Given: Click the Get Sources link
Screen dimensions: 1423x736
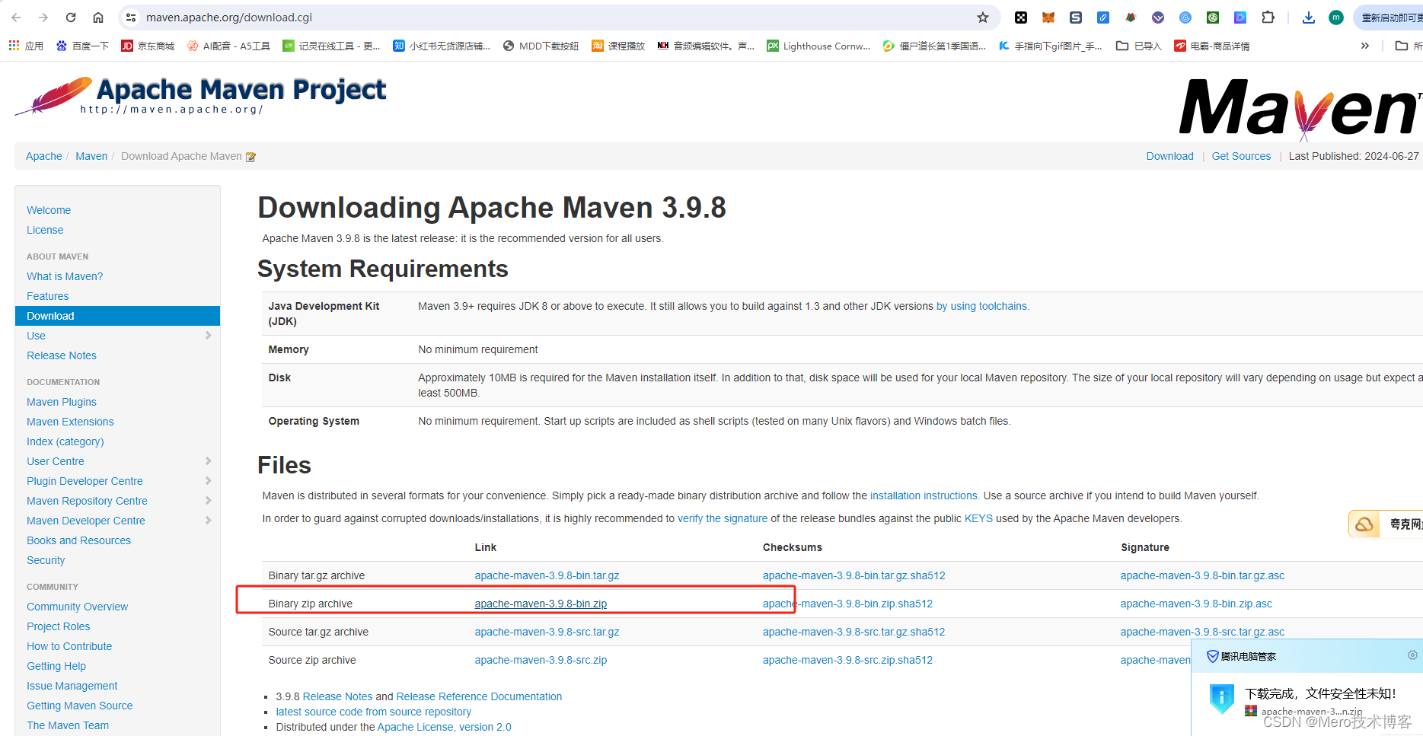Looking at the screenshot, I should pyautogui.click(x=1241, y=156).
